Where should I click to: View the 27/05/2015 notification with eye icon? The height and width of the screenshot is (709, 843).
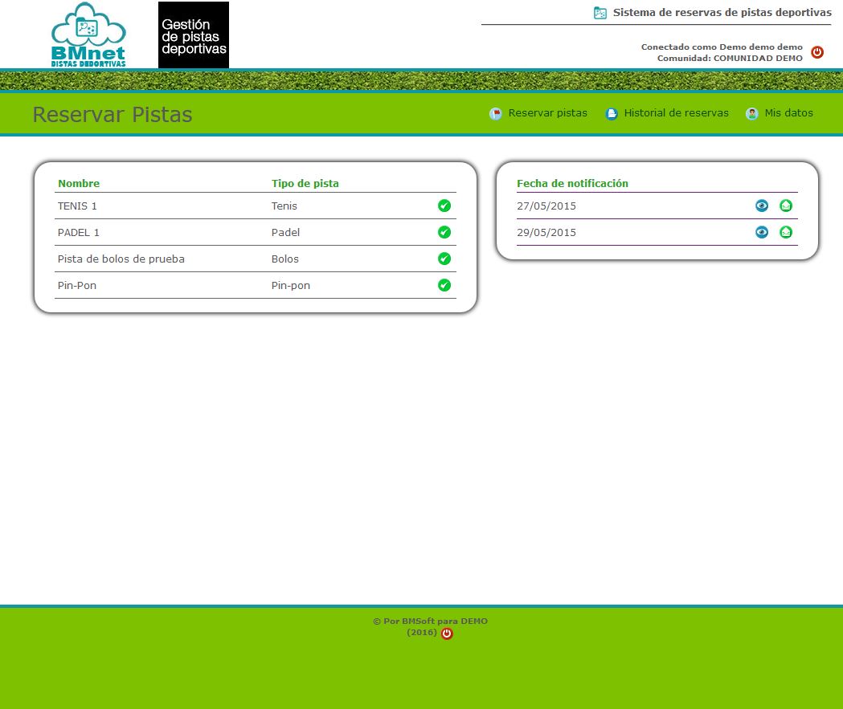[x=762, y=206]
